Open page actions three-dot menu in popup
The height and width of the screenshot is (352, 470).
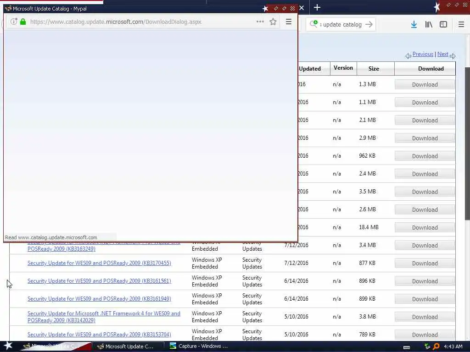tap(260, 22)
